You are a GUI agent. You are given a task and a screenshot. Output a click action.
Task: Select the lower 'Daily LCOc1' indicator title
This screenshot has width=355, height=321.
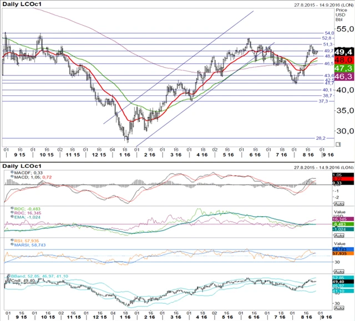[x=24, y=166]
